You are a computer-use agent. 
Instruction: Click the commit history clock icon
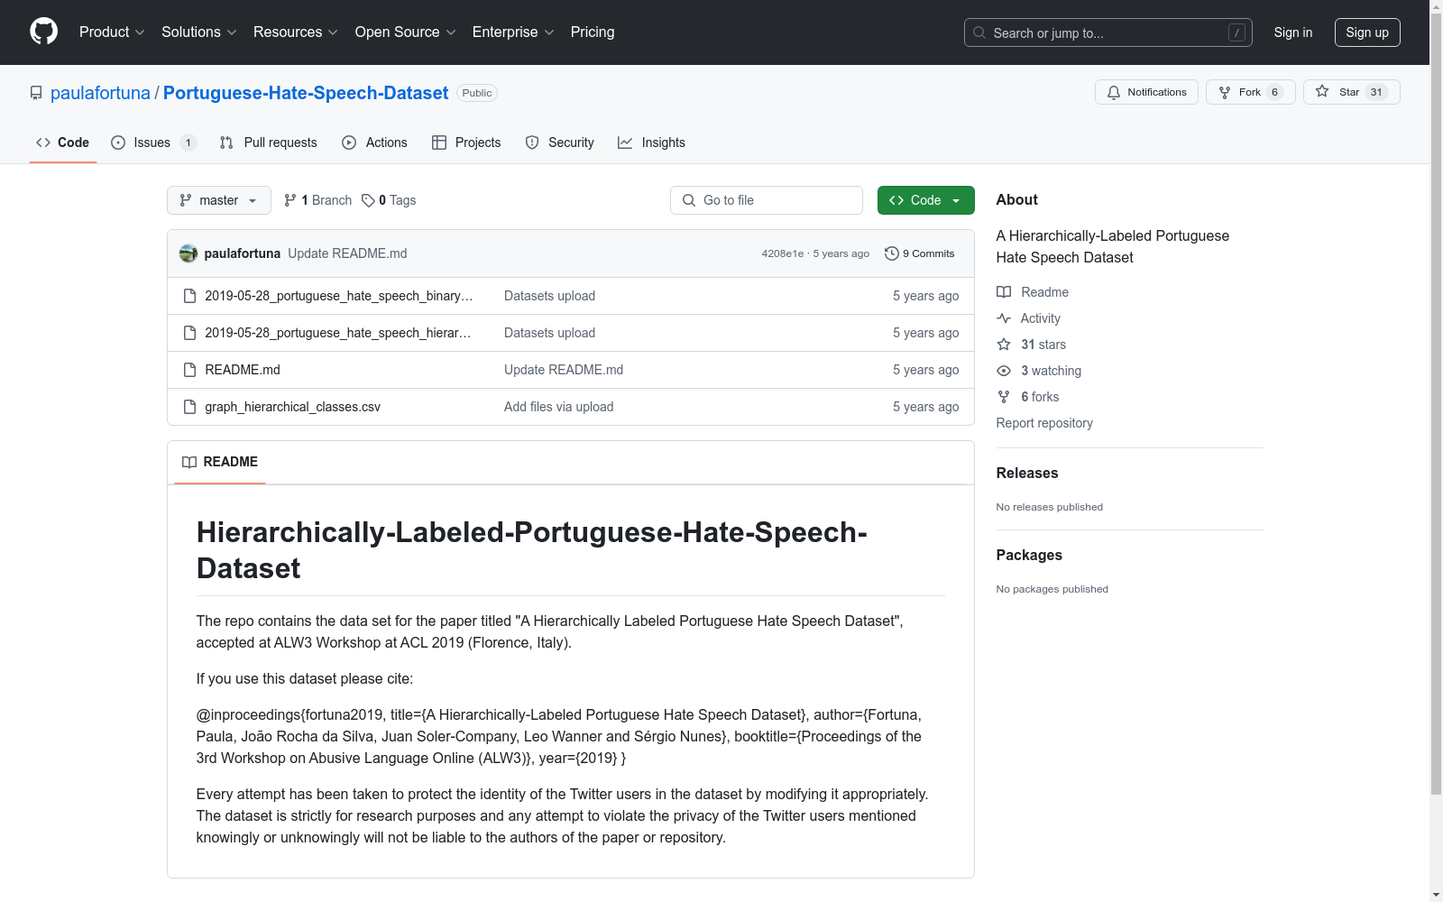point(892,253)
